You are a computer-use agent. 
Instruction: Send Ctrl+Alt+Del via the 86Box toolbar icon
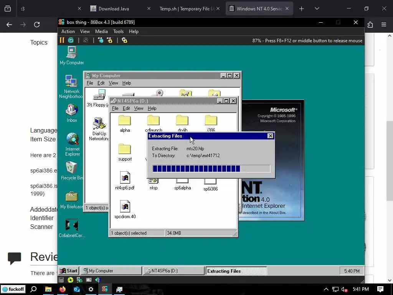coord(101,40)
